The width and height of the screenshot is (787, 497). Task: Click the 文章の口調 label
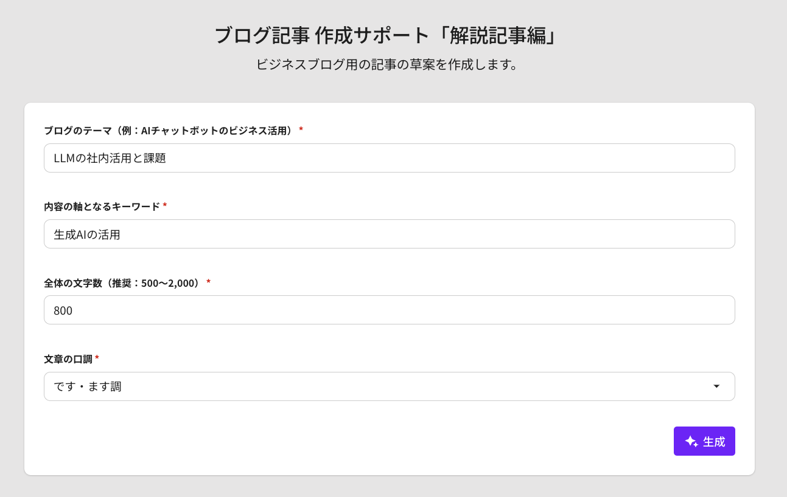(x=68, y=358)
